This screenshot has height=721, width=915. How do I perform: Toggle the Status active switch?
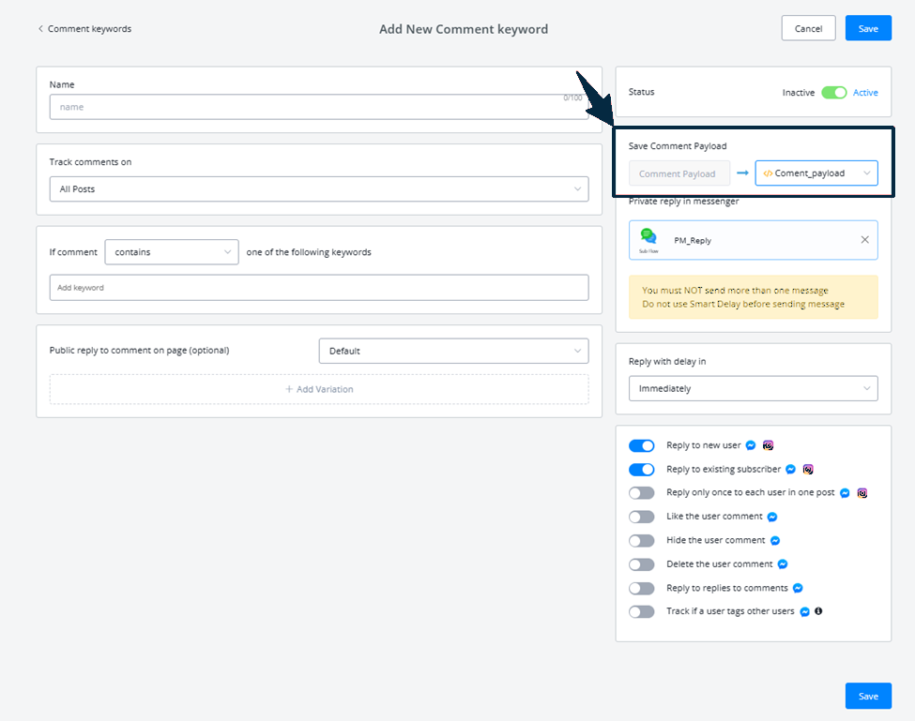point(833,93)
